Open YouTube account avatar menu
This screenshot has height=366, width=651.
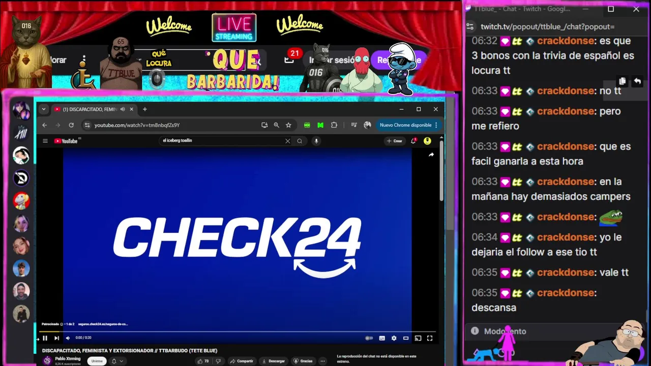point(427,141)
